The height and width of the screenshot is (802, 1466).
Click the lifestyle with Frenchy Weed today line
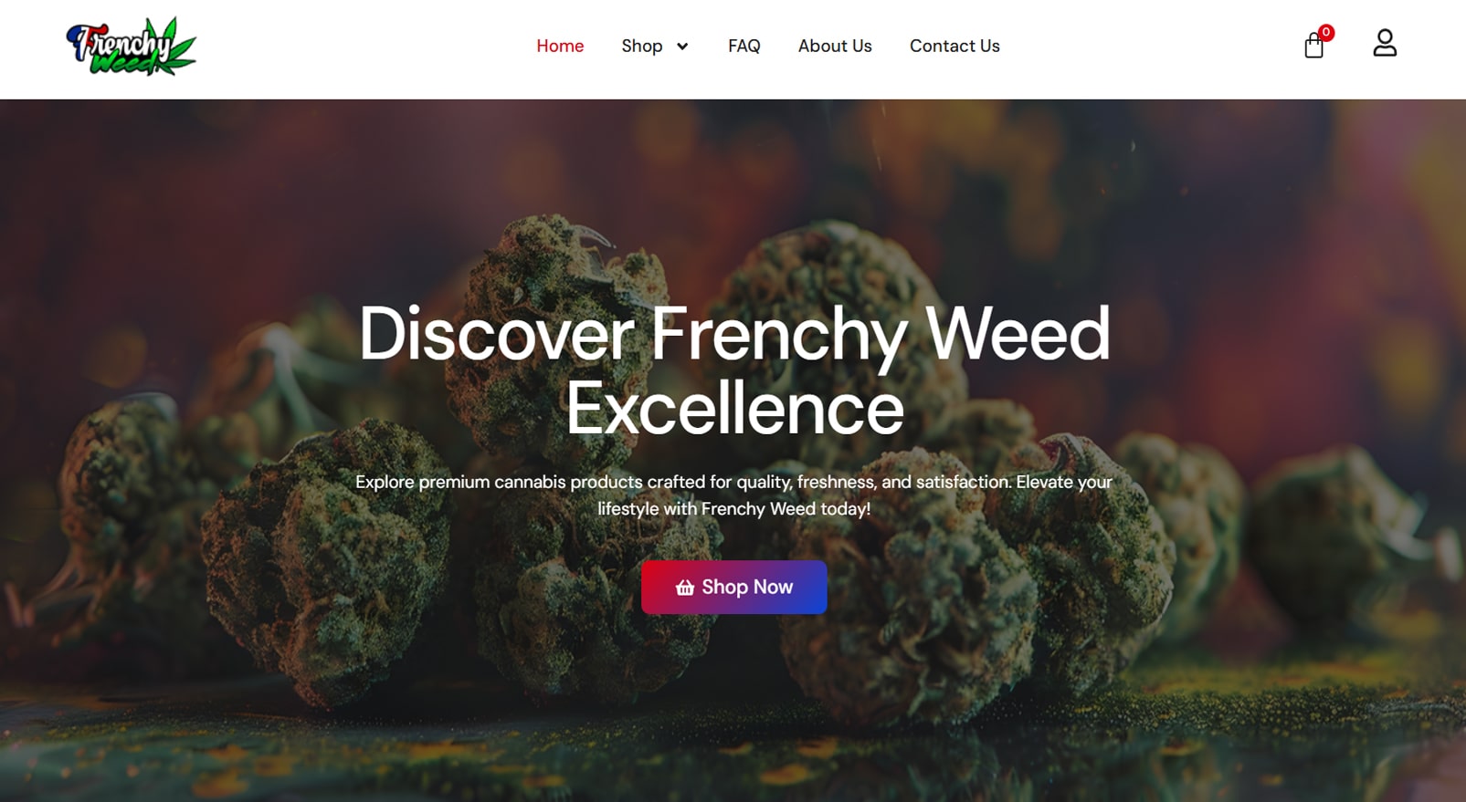point(733,508)
